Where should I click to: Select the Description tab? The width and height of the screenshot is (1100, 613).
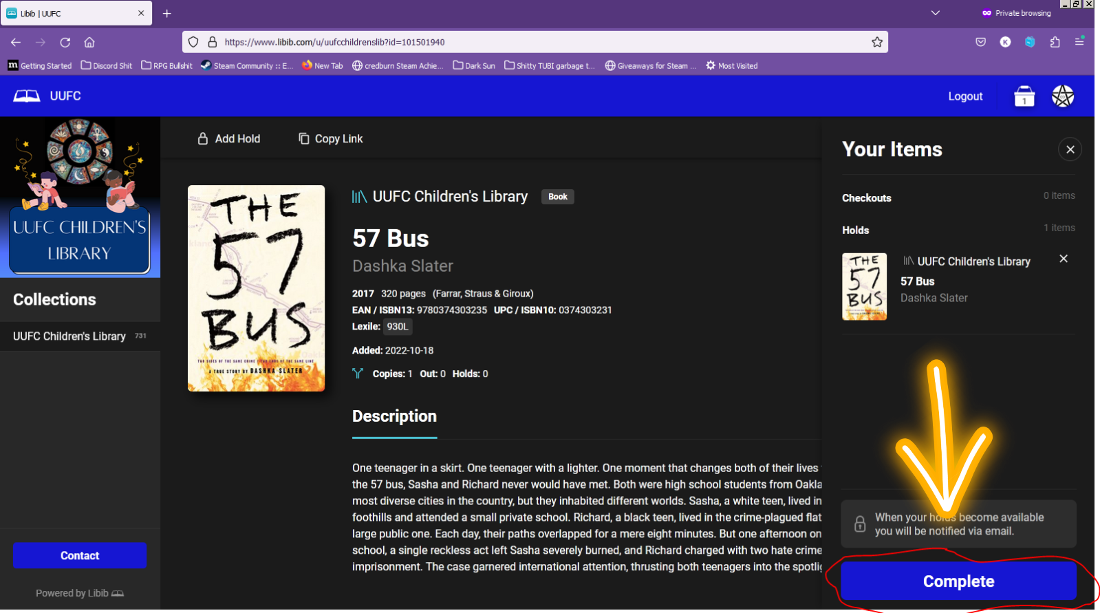(394, 417)
